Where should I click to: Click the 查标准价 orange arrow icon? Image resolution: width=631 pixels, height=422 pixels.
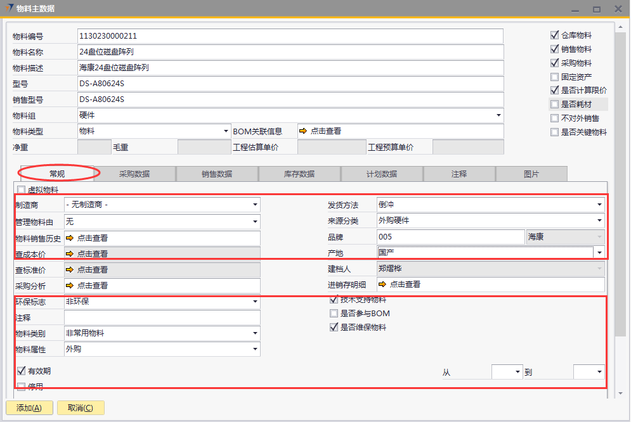tap(70, 270)
